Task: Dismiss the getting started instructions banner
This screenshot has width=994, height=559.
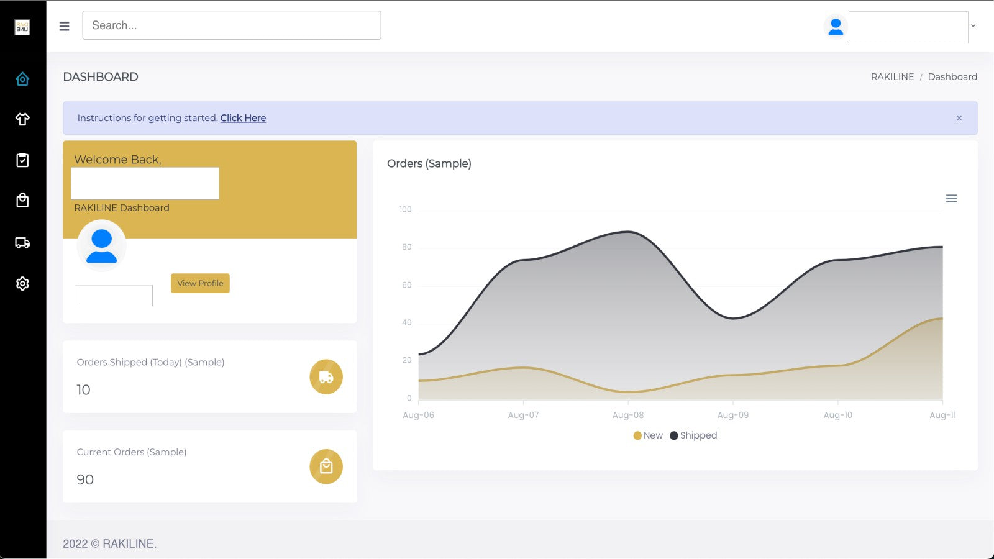Action: [x=959, y=118]
